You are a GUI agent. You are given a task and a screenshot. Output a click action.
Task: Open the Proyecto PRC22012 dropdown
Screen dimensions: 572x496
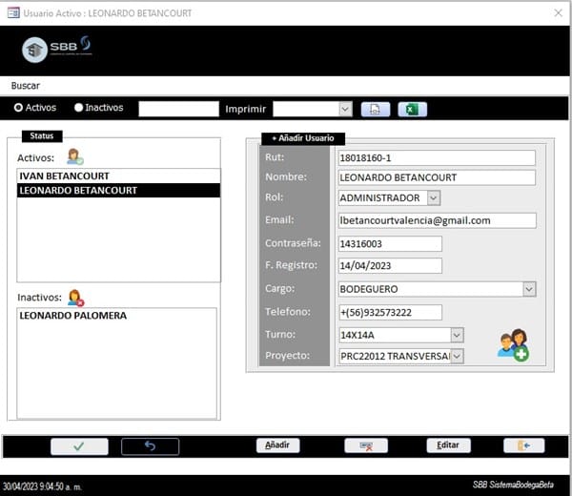[457, 356]
